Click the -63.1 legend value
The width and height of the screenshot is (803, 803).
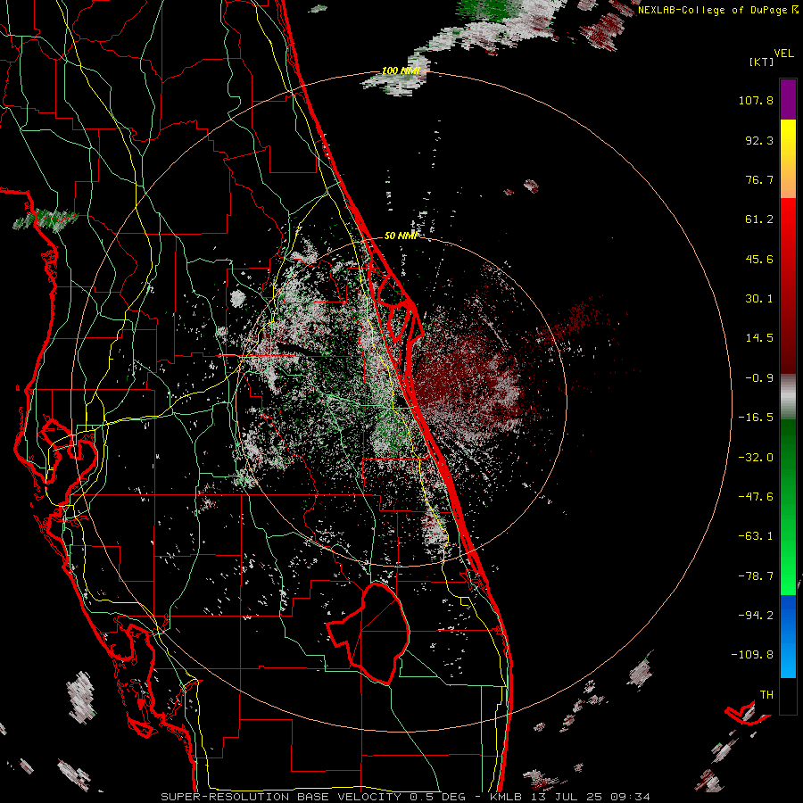(x=756, y=536)
